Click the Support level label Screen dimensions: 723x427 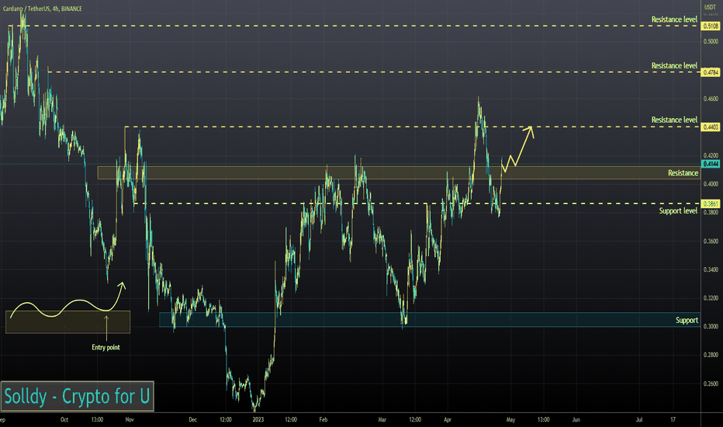678,211
